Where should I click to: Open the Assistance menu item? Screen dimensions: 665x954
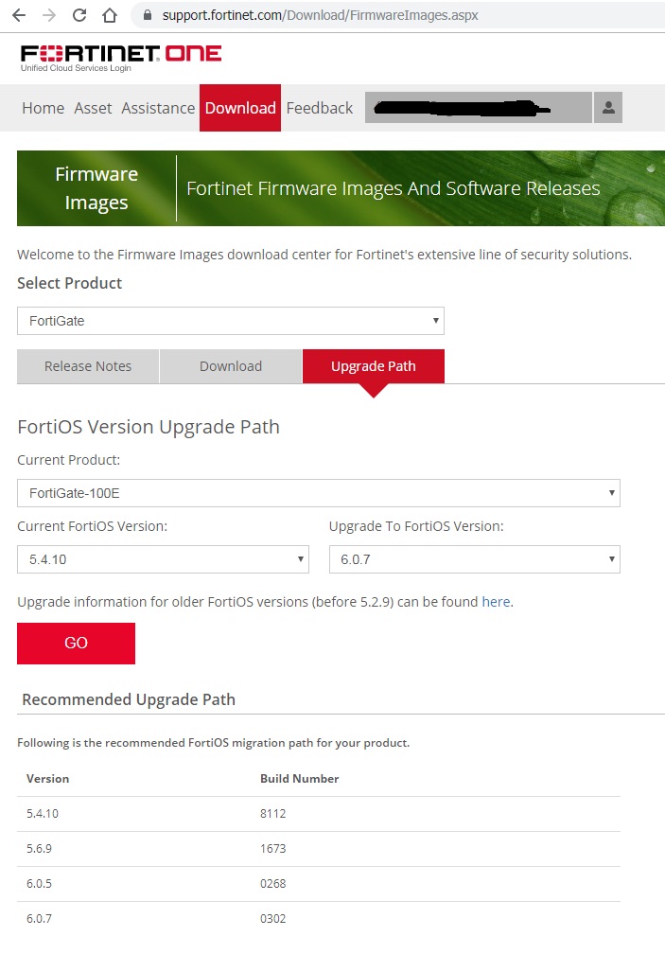[x=158, y=108]
